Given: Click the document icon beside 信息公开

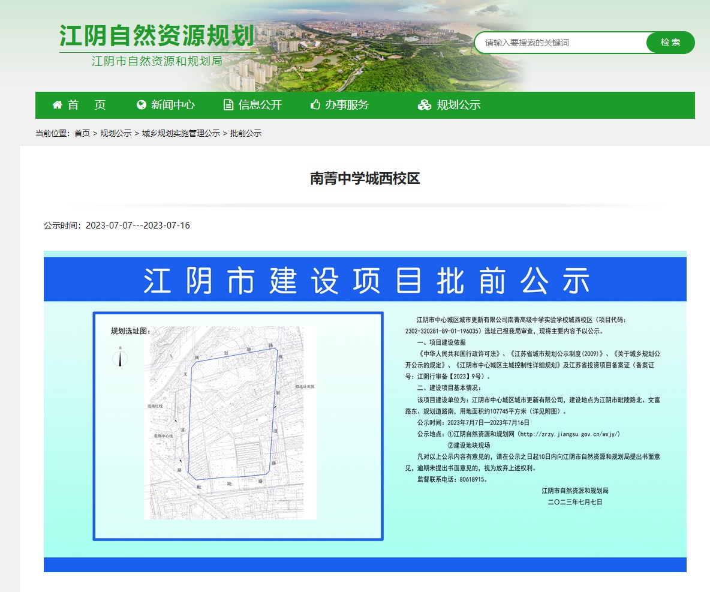Looking at the screenshot, I should (228, 105).
